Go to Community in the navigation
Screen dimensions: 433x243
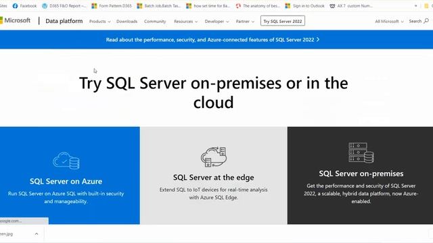[x=155, y=21]
